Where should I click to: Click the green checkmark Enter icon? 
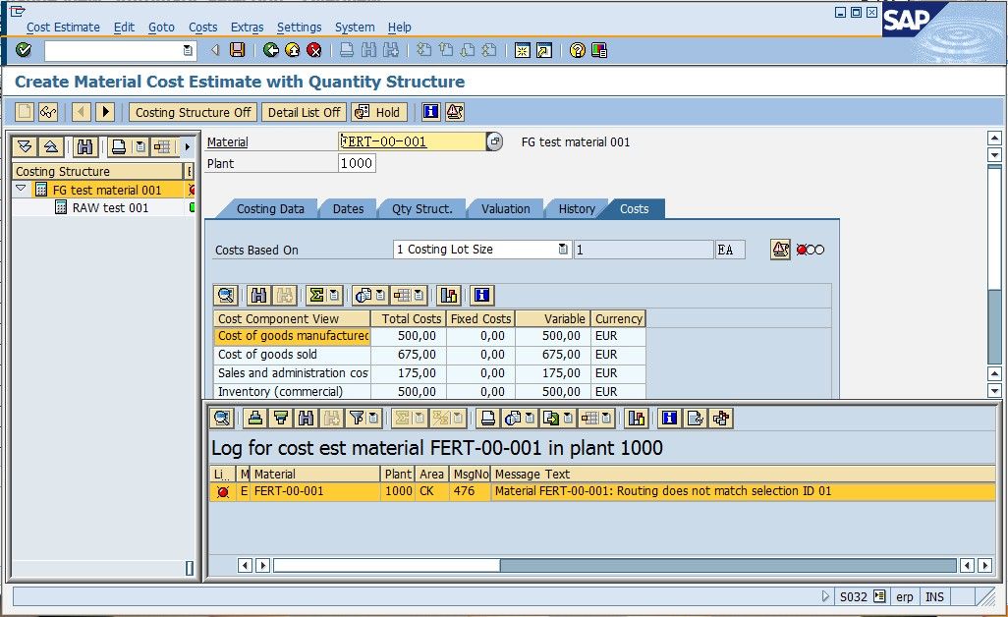tap(24, 50)
